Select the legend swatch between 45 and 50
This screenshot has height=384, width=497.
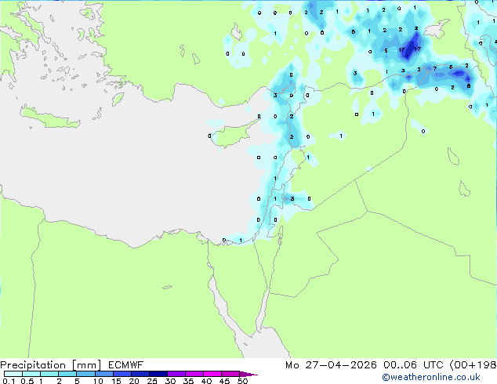coord(230,374)
